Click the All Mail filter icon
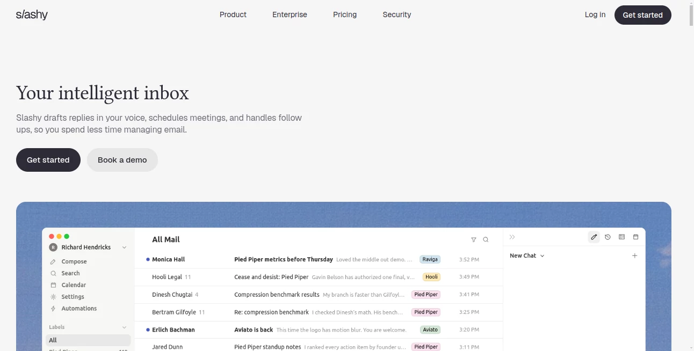The width and height of the screenshot is (694, 351). (x=474, y=240)
